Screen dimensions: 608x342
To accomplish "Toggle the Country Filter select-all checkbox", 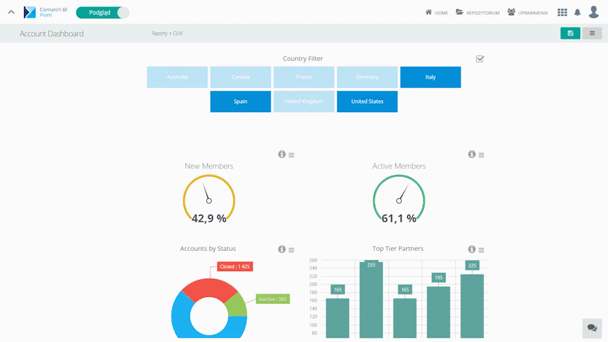I will pos(480,59).
